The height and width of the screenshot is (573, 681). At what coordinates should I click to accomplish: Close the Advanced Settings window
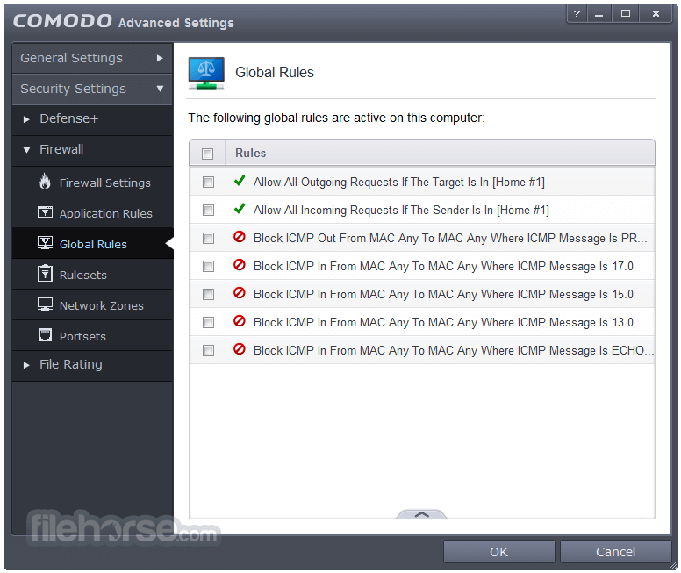656,14
